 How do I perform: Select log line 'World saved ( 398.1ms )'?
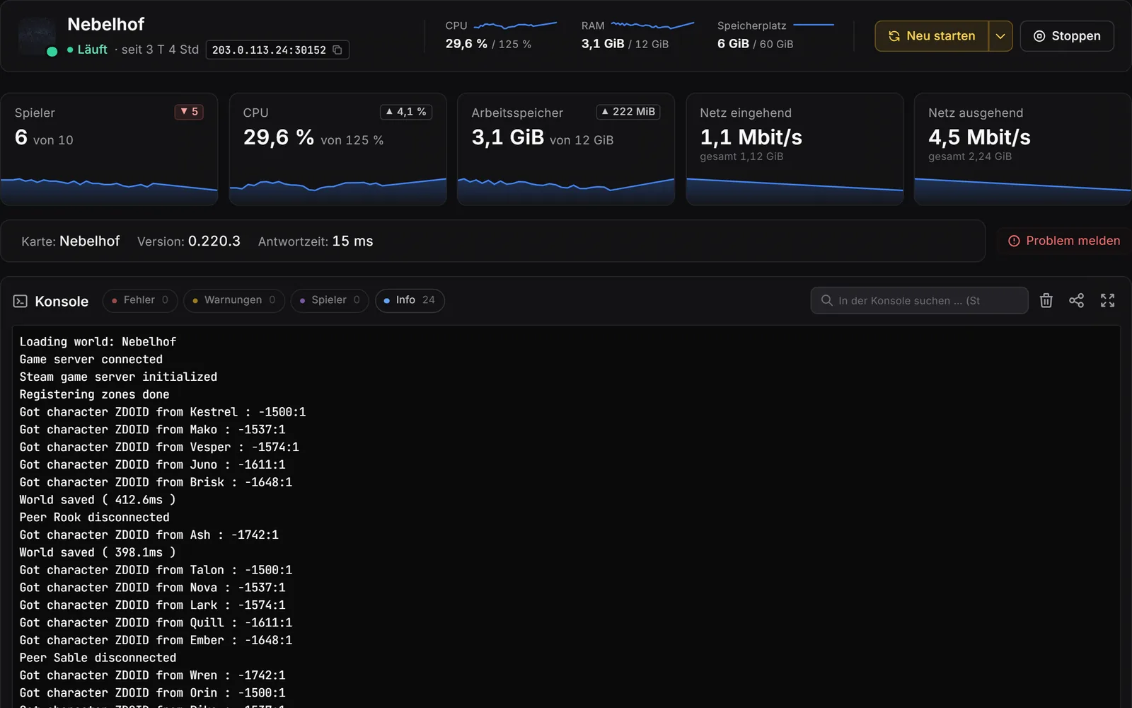(98, 552)
